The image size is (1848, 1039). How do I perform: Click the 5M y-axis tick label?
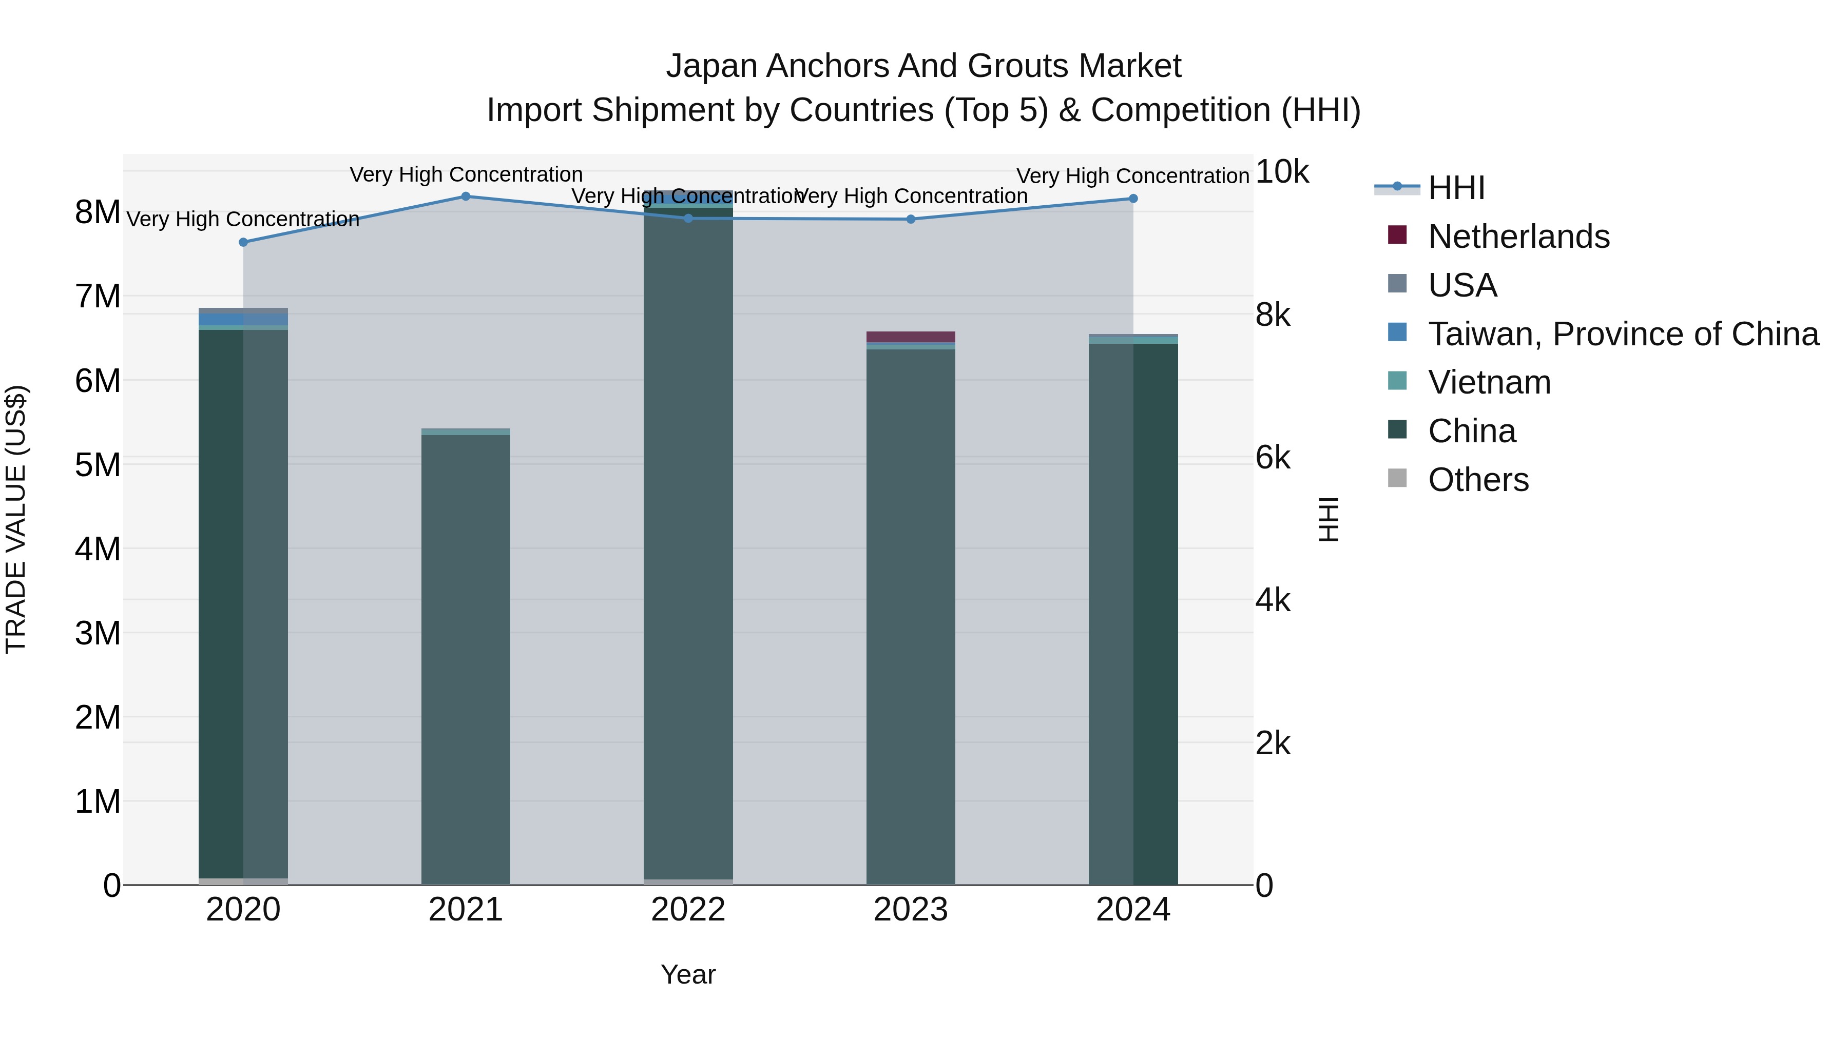98,465
